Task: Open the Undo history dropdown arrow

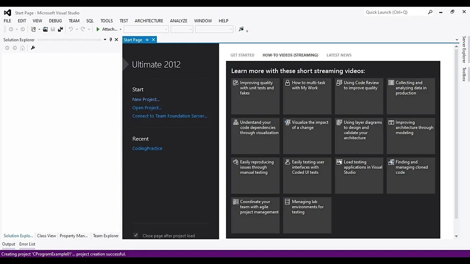Action: (x=77, y=29)
